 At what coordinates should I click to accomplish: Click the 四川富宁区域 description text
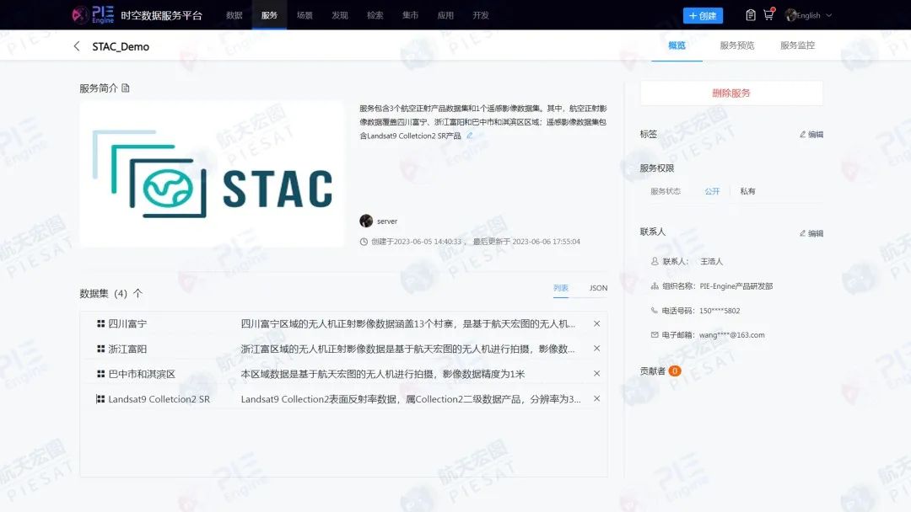tap(408, 323)
